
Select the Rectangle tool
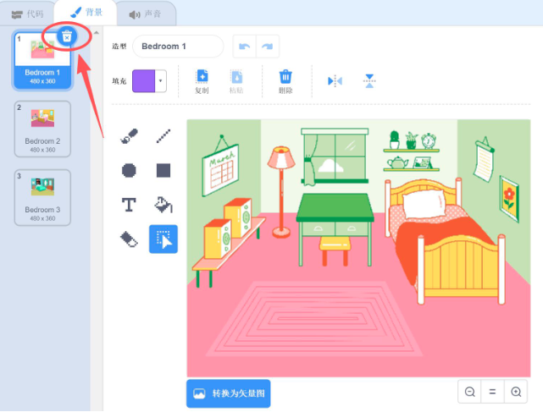[163, 170]
